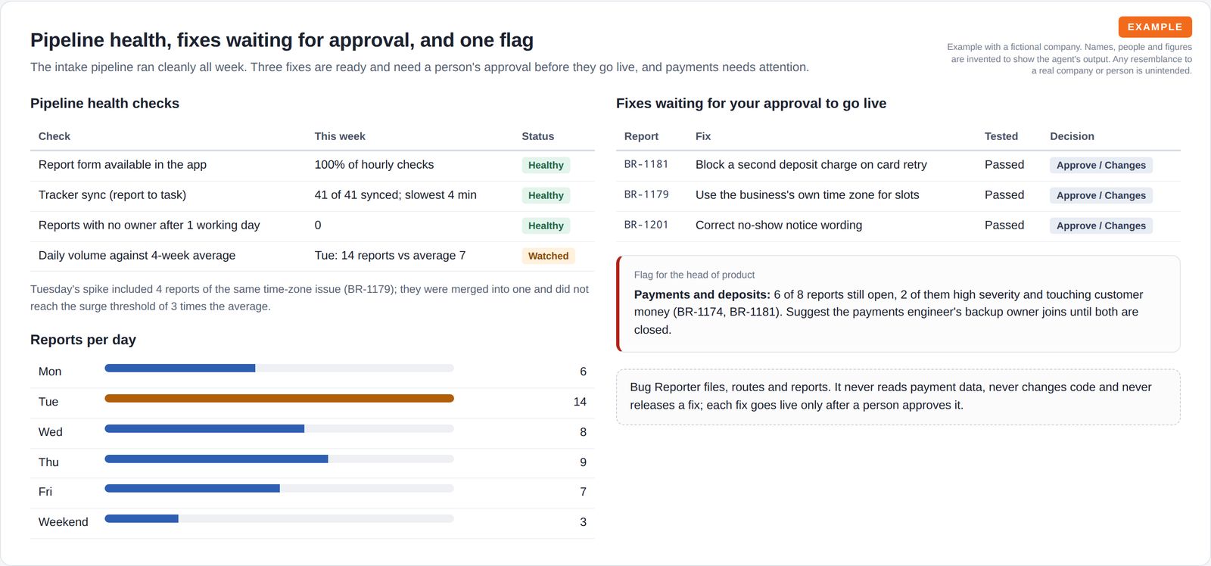The image size is (1211, 566).
Task: Click Passed in the BR-1181 row
Action: tap(1004, 164)
